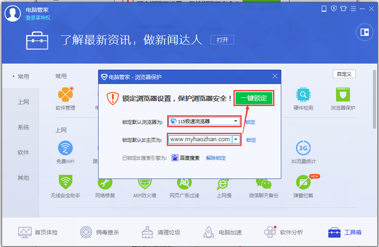Image resolution: width=379 pixels, height=247 pixels.
Task: Minimize the 电脑管家 window
Action: coord(362,9)
